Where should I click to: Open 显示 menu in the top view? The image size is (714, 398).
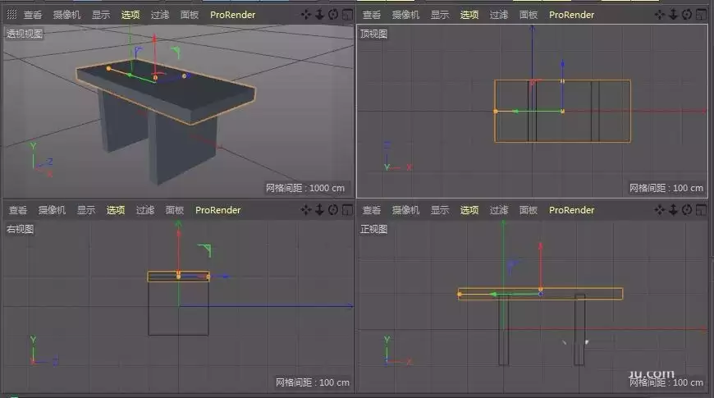coord(440,15)
